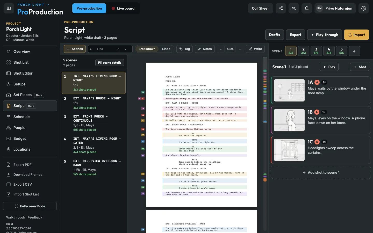Start script Play through
The image size is (373, 233).
[x=325, y=35]
